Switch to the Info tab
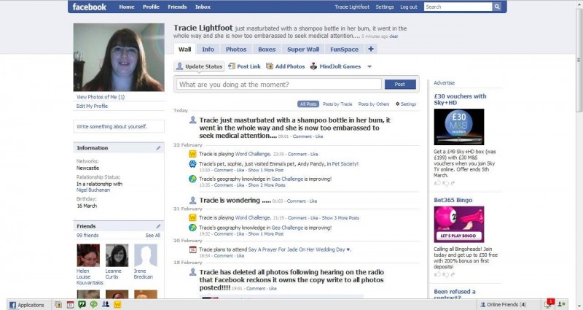Viewport: 583px width, 310px height. (208, 49)
